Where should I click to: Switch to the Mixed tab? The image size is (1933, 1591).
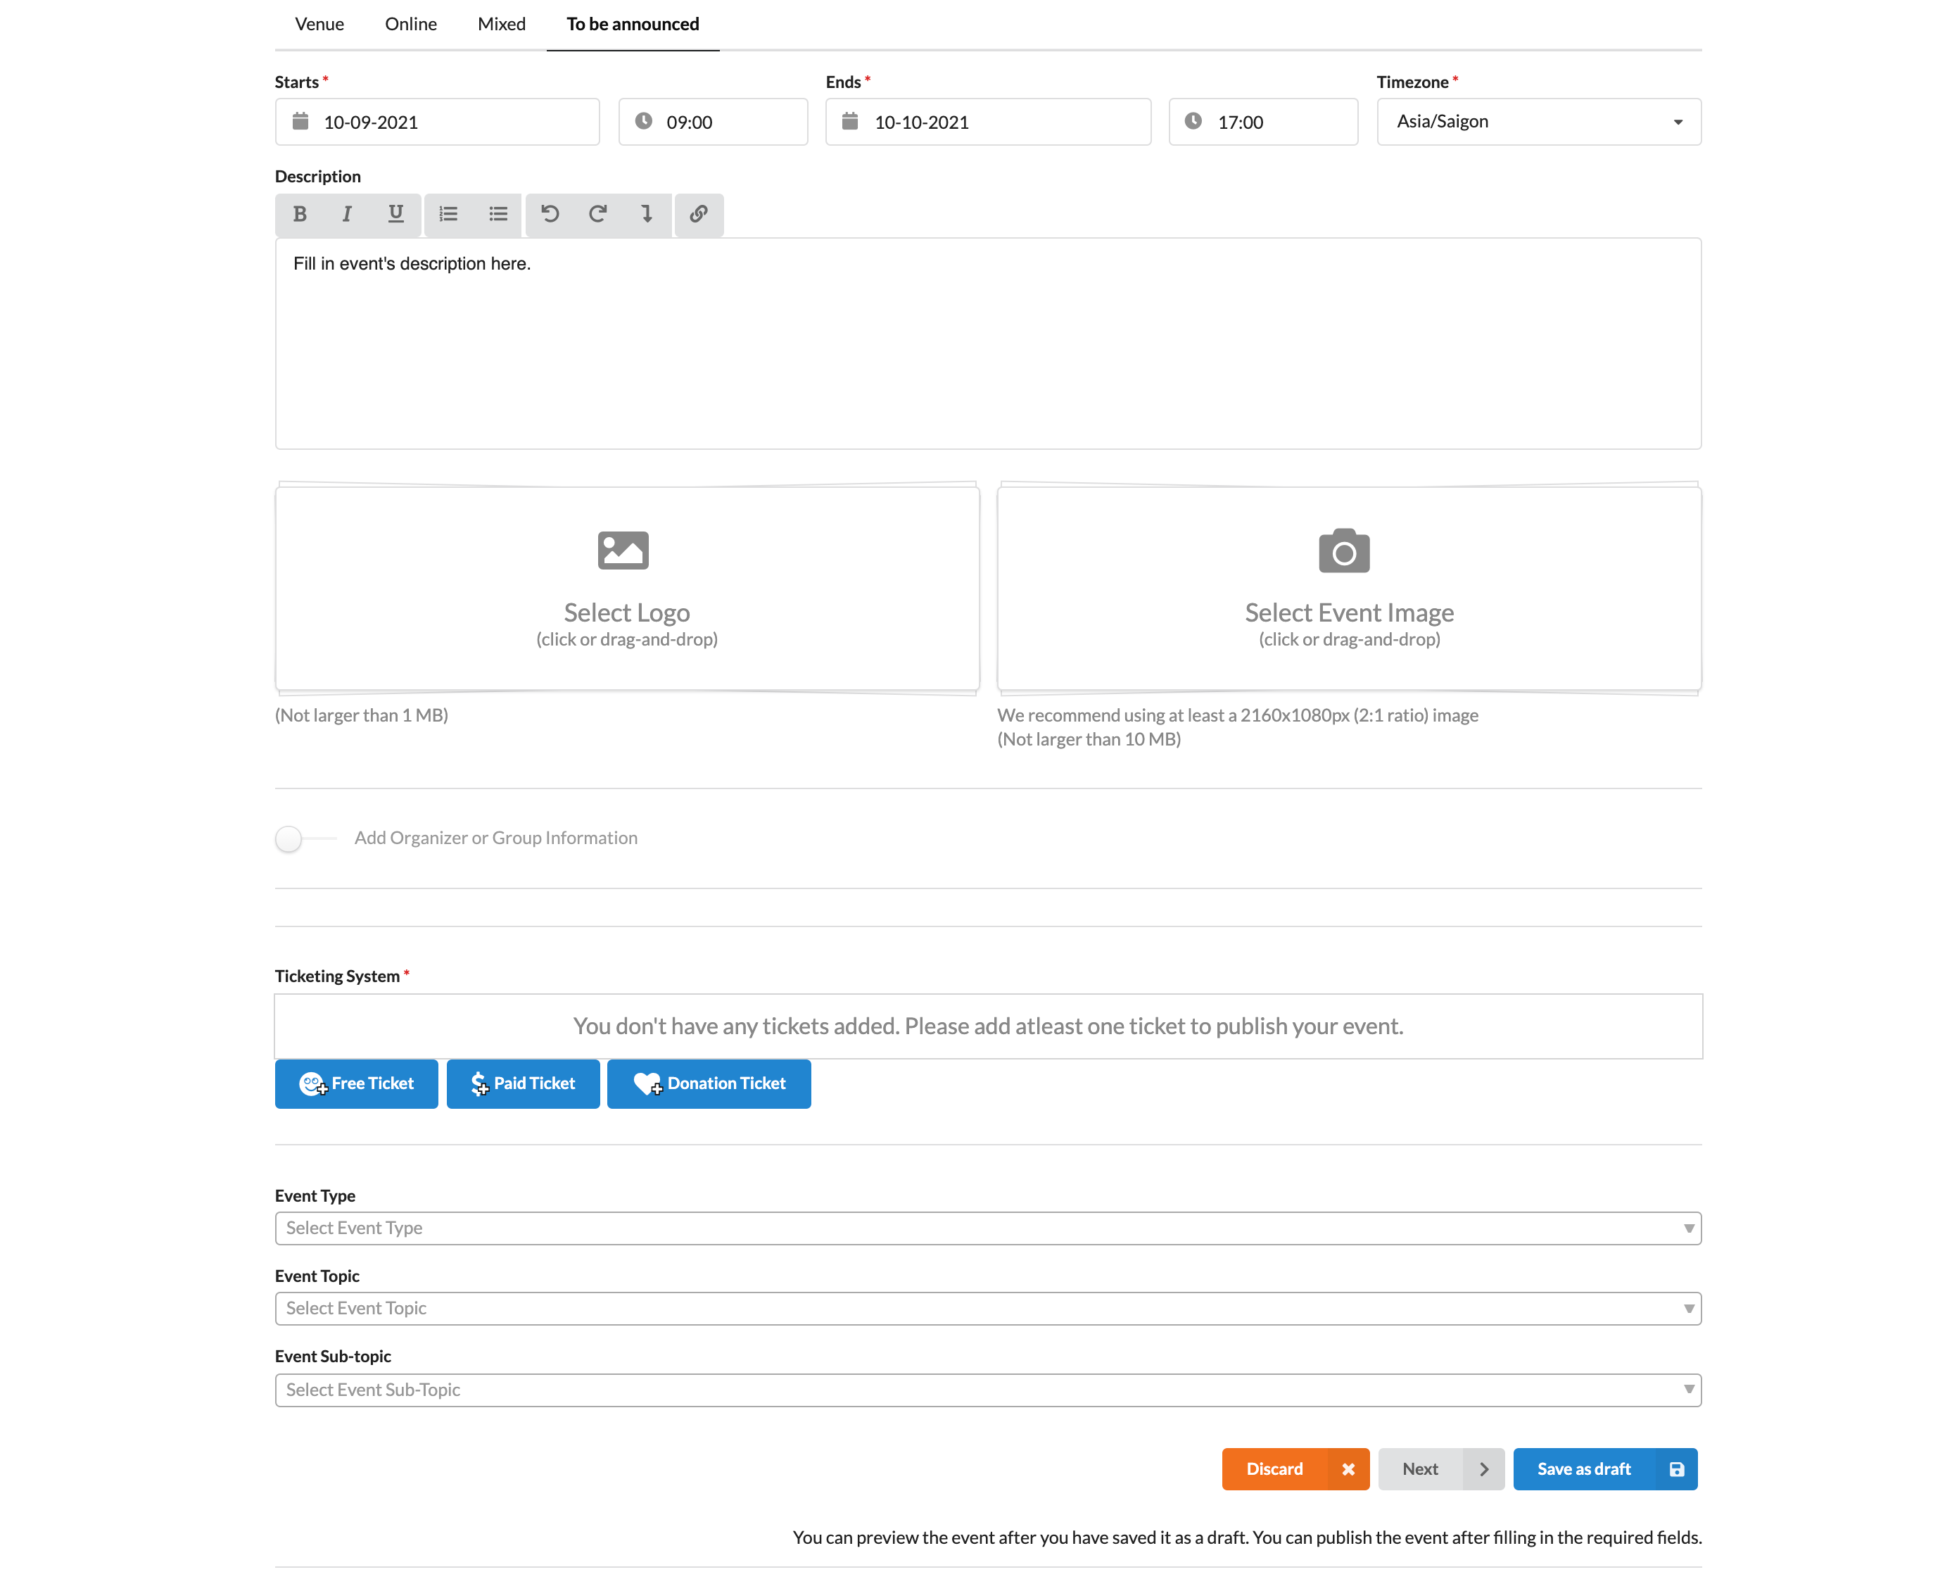tap(501, 24)
